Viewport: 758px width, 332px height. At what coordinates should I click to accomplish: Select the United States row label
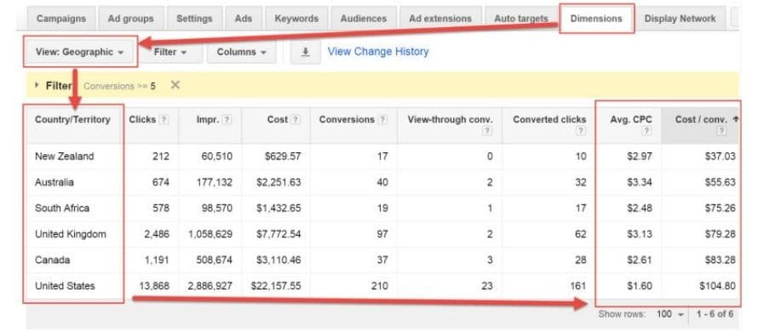(65, 286)
